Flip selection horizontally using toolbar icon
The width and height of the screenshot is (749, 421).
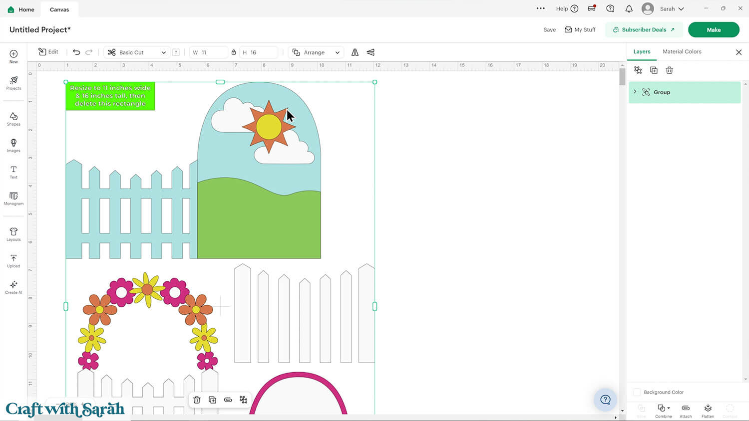[x=355, y=52]
